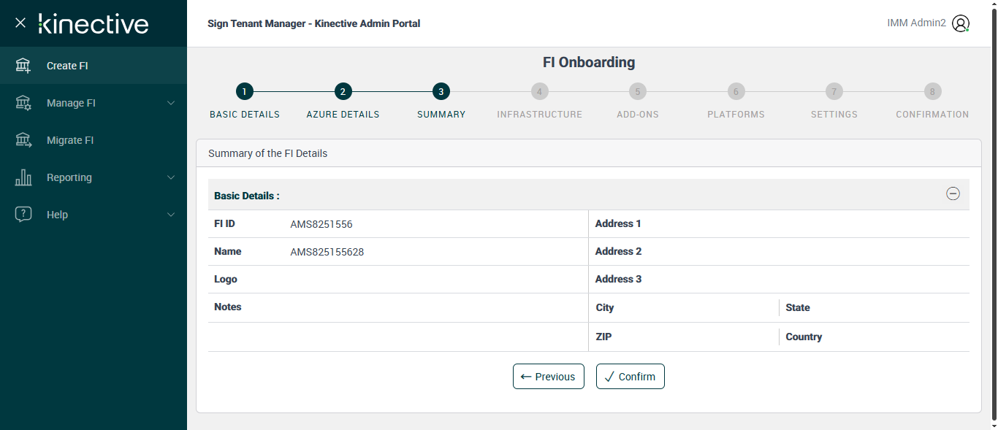Expand the Manage FI chevron
Screen dimensions: 998x430
tap(171, 103)
